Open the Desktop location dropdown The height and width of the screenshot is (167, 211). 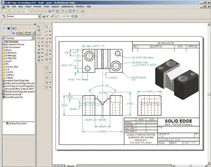[33, 38]
